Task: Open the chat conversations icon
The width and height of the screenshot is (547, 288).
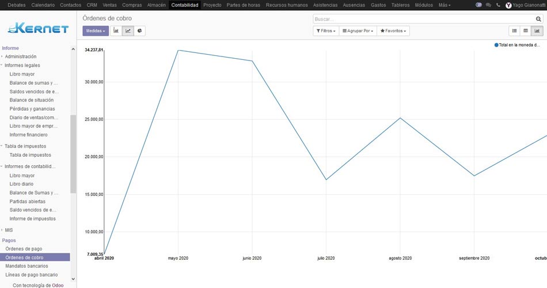Action: [x=488, y=5]
